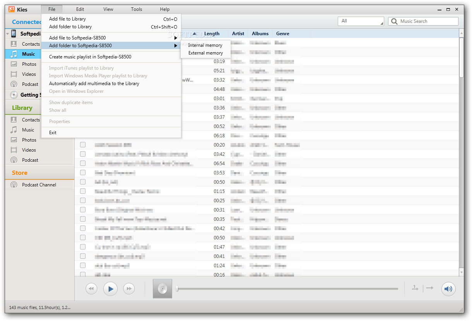Click the album art disc thumbnail

162,289
